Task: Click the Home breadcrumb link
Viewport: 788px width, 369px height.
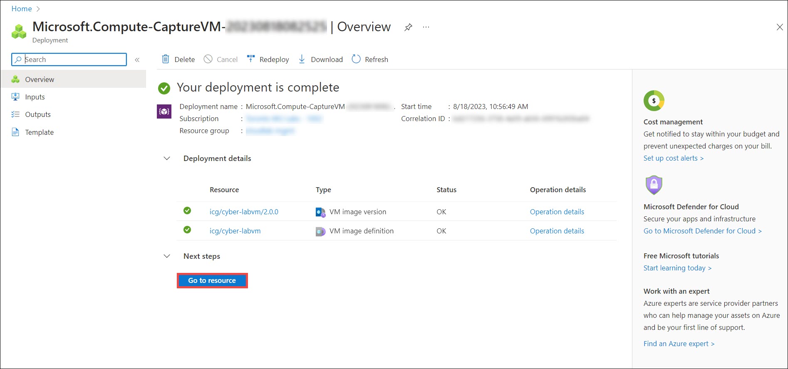Action: (22, 9)
